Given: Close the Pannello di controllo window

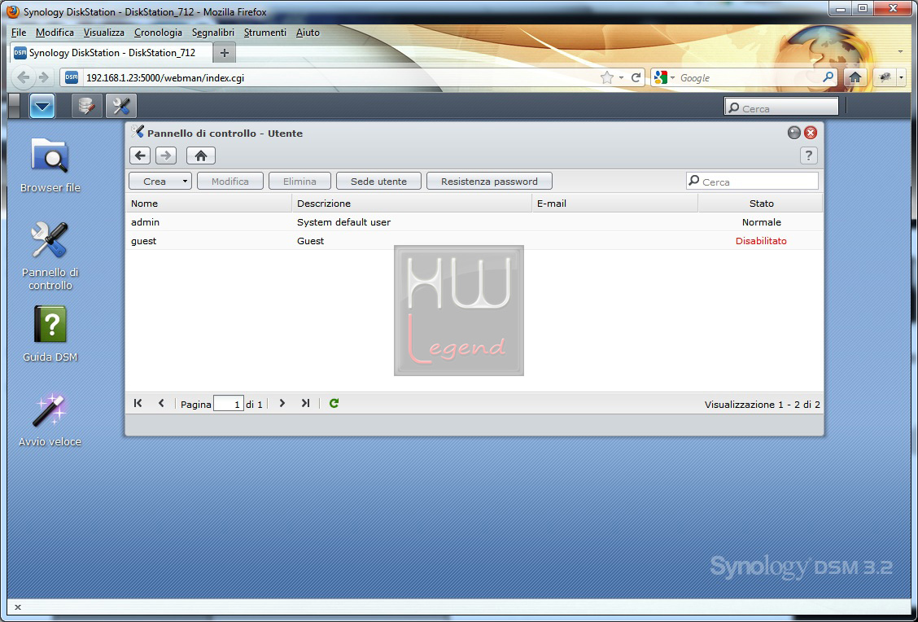Looking at the screenshot, I should pyautogui.click(x=811, y=133).
